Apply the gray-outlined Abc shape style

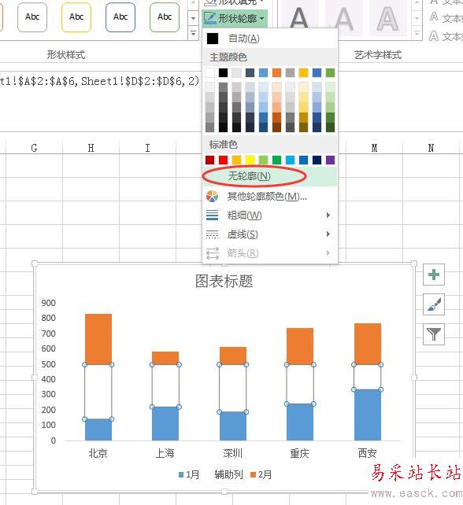[32, 17]
